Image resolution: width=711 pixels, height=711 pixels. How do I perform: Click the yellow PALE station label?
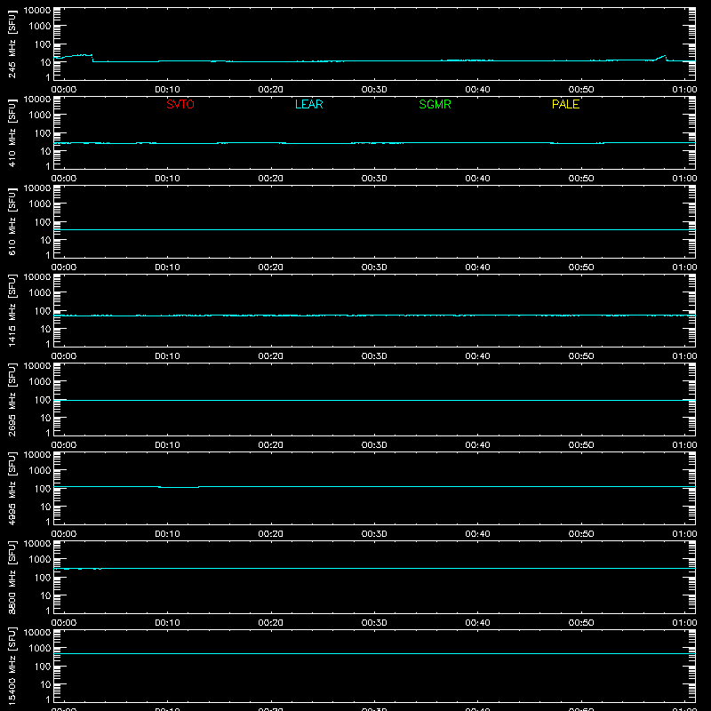(565, 104)
